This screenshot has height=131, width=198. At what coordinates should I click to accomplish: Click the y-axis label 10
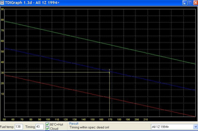[x=2, y=94]
